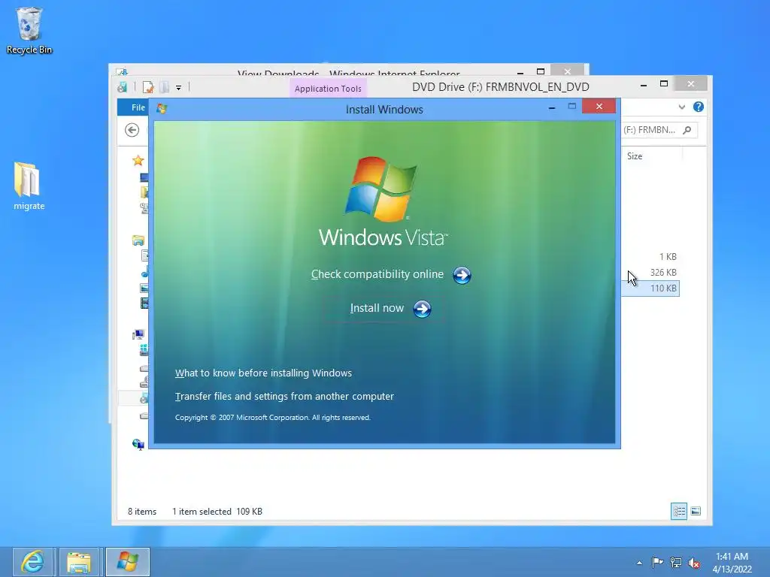
Task: Click the Action Center flag tray icon
Action: coord(656,562)
